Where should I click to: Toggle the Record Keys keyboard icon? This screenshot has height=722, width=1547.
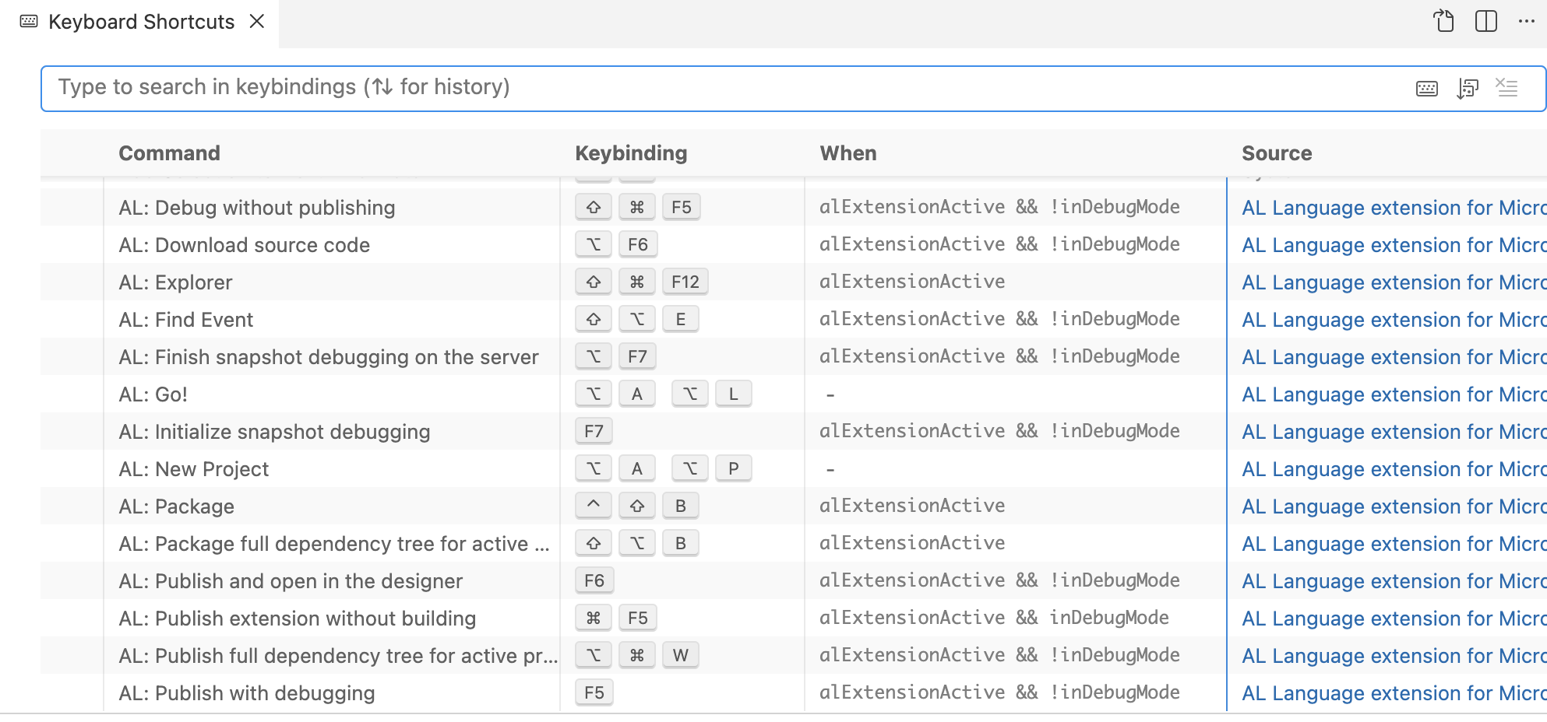click(1426, 88)
